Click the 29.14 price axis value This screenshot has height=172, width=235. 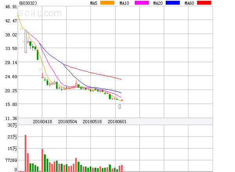[11, 63]
